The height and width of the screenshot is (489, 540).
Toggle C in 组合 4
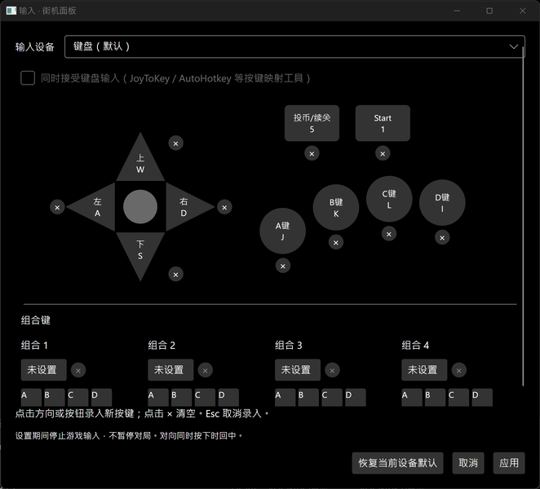click(x=458, y=398)
